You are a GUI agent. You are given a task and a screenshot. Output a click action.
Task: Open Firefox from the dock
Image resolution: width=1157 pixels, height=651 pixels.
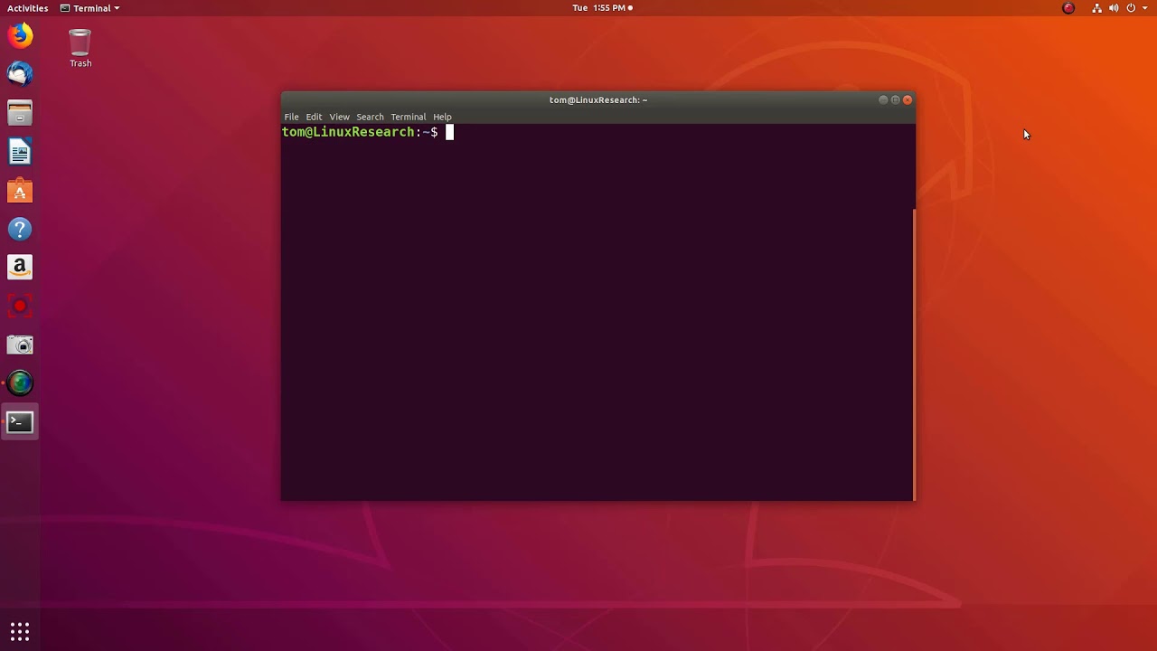(x=20, y=35)
